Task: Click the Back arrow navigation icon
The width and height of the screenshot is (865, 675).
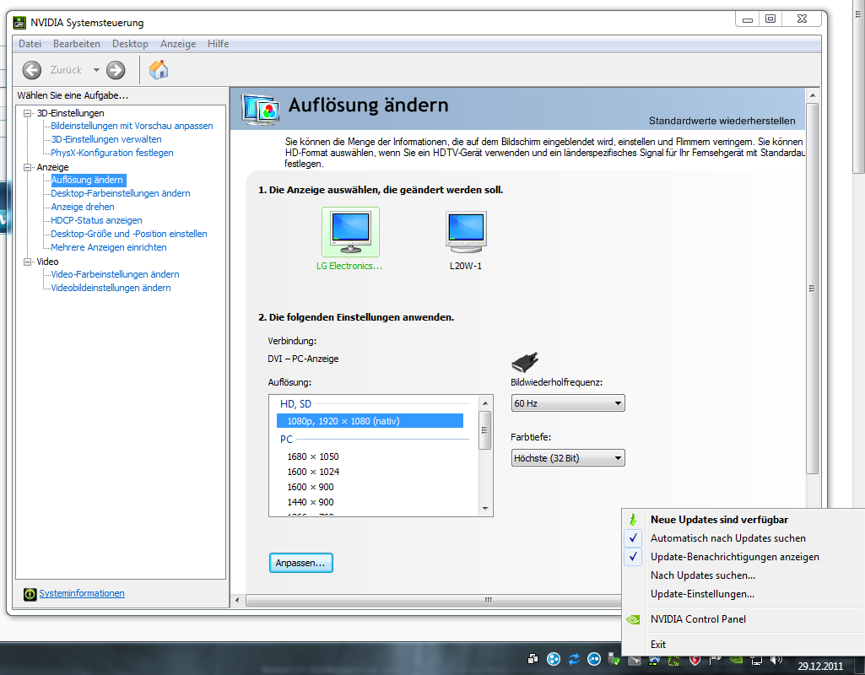Action: click(x=32, y=70)
